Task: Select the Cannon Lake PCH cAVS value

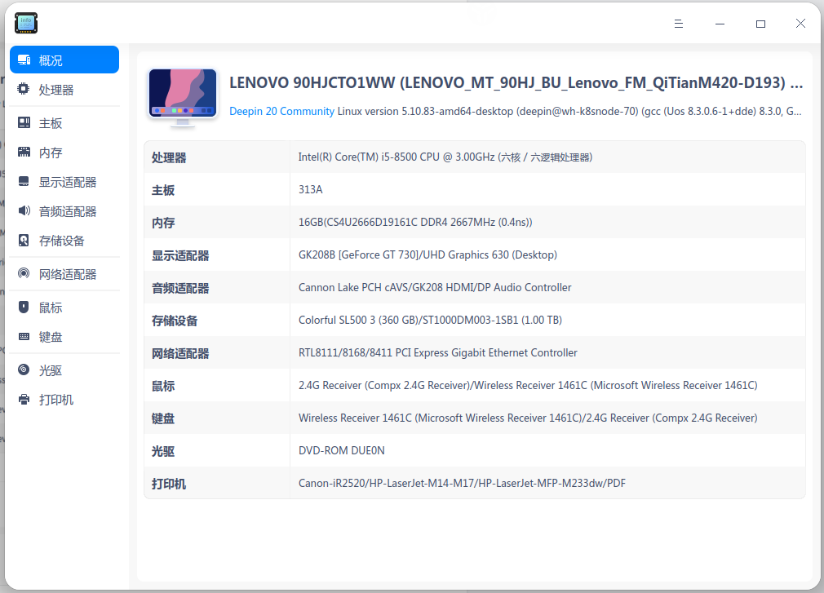Action: [435, 287]
